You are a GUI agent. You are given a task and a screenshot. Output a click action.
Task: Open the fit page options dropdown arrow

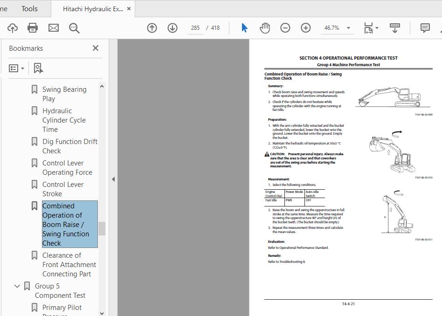(x=377, y=28)
